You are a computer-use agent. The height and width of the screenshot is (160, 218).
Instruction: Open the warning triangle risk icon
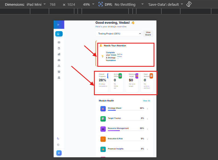[59, 66]
